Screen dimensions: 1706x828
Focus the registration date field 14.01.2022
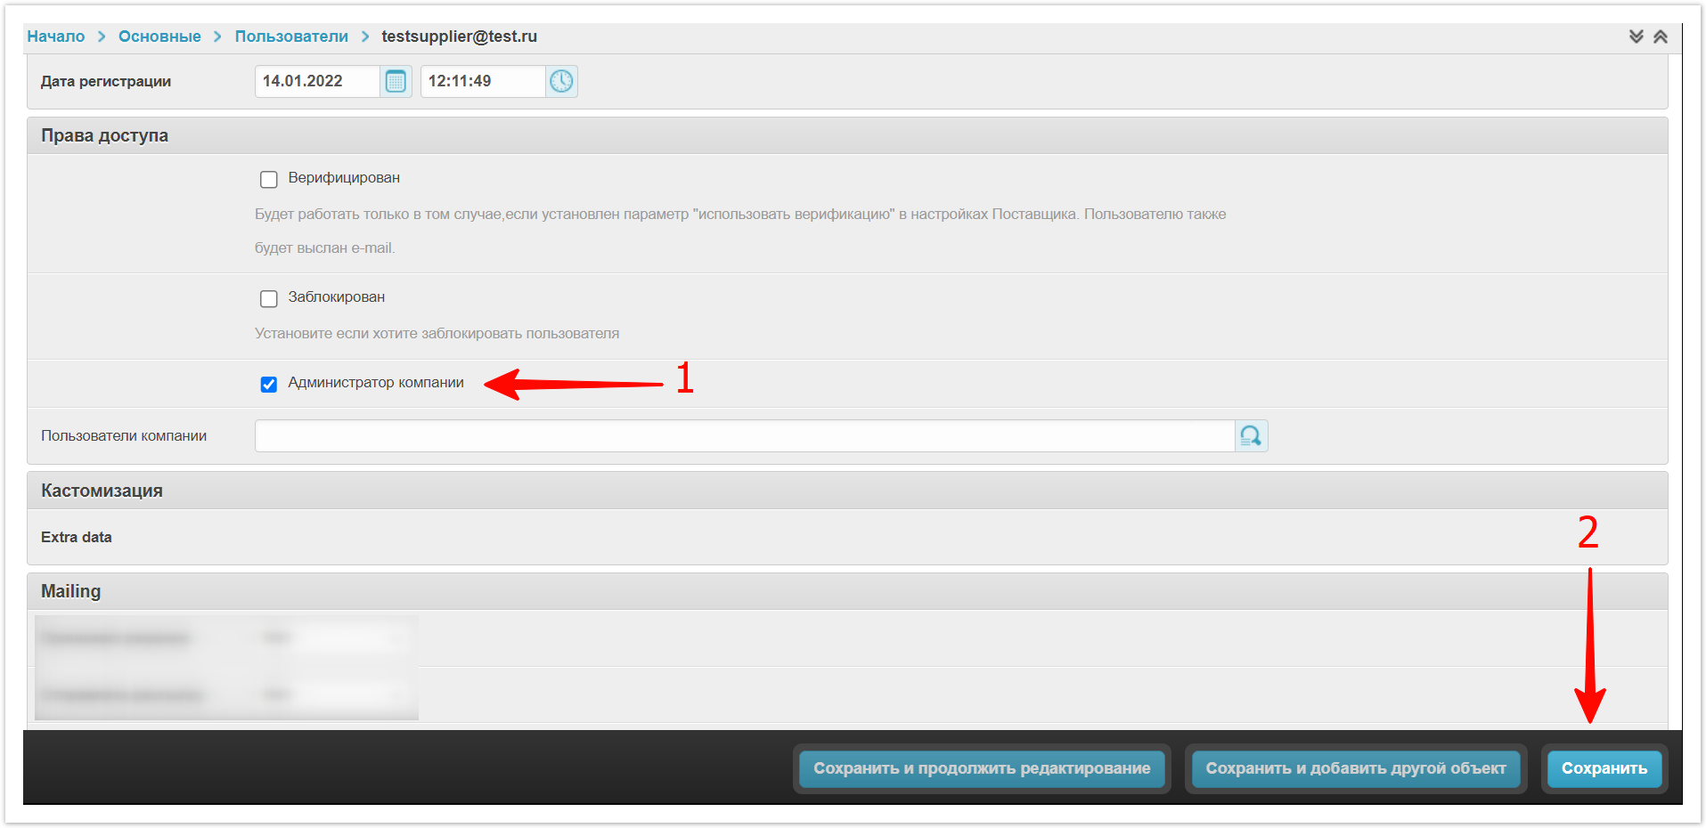coord(317,82)
